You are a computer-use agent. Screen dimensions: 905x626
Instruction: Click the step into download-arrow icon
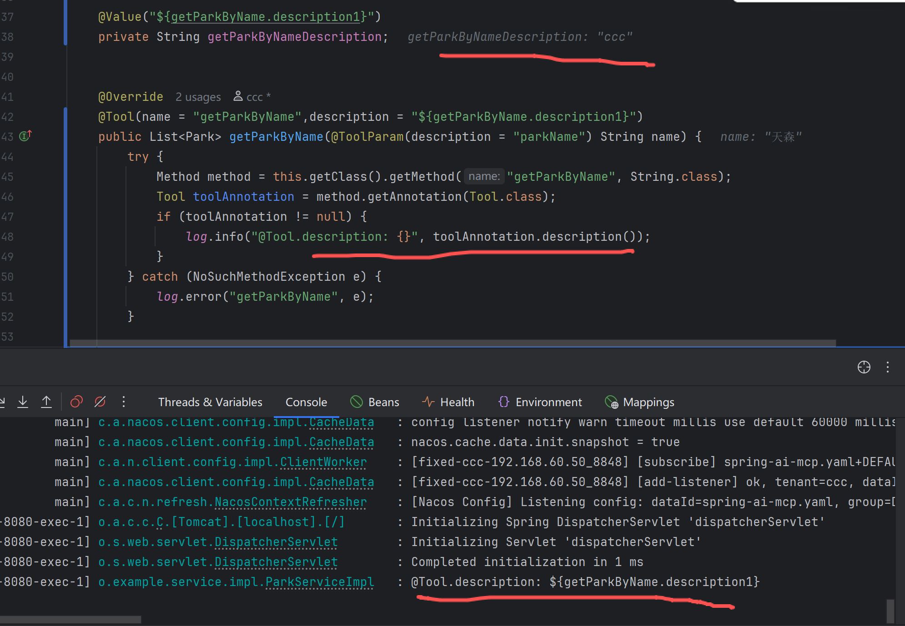(23, 402)
